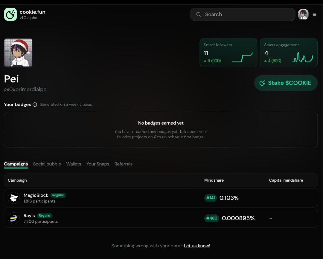This screenshot has width=323, height=259.
Task: Switch to the Referrals tab
Action: (x=124, y=164)
